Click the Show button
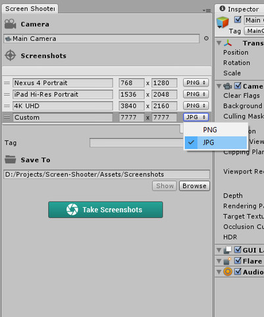This screenshot has width=264, height=317. click(165, 186)
